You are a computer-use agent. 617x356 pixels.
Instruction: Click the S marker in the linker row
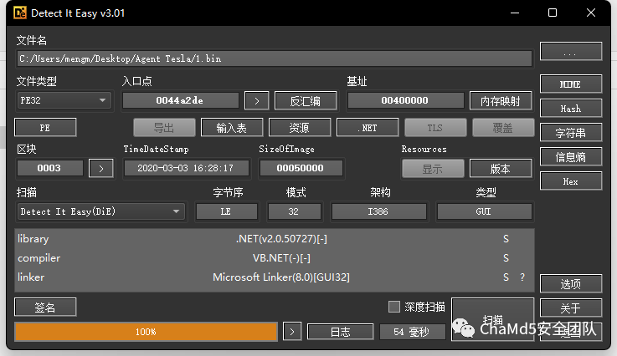pyautogui.click(x=506, y=277)
